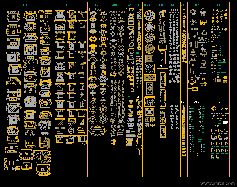This screenshot has width=237, height=187.
Task: Select the round sunflower-shaped yellow symbol
Action: pos(225,77)
